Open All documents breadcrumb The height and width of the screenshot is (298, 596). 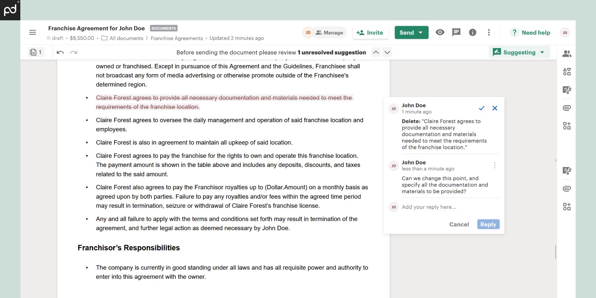[122, 38]
